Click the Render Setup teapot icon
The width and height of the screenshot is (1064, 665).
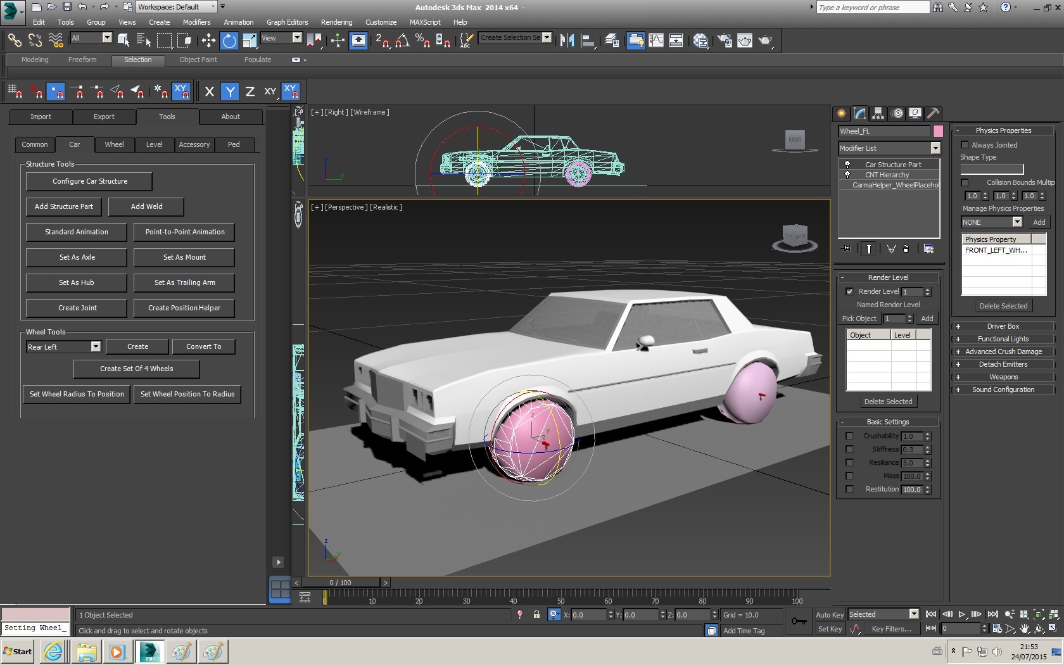(724, 41)
